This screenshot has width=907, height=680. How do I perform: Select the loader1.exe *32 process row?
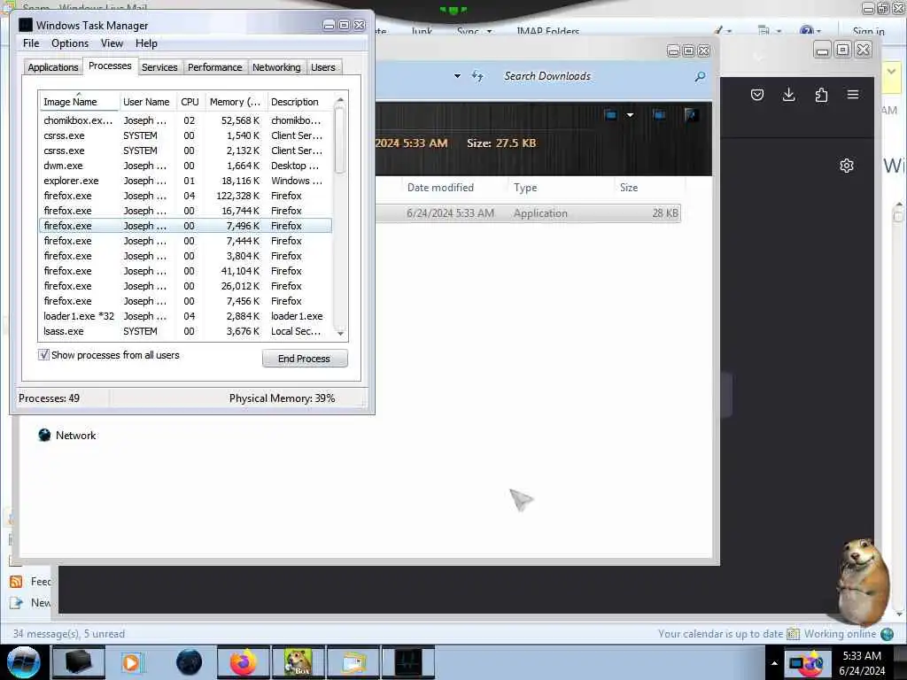tap(185, 316)
